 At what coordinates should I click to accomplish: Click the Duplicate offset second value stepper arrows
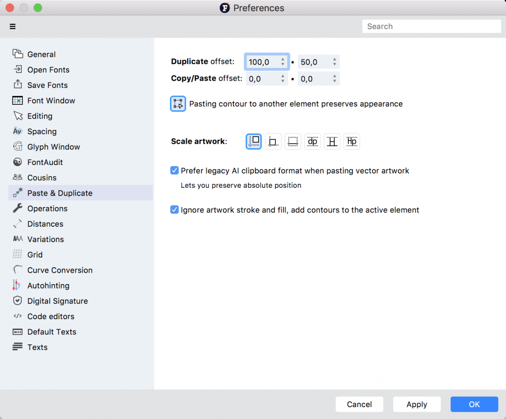pyautogui.click(x=335, y=62)
